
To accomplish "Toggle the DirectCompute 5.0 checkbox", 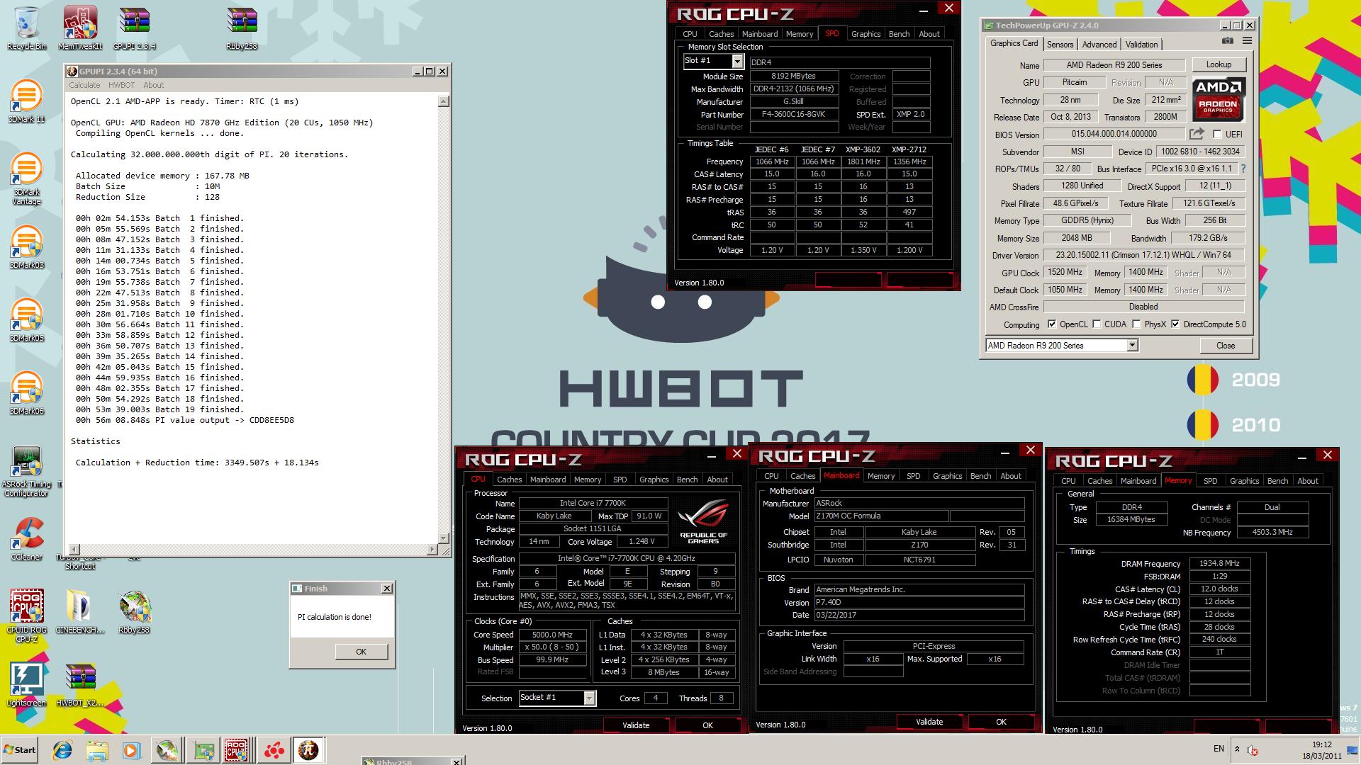I will 1175,324.
